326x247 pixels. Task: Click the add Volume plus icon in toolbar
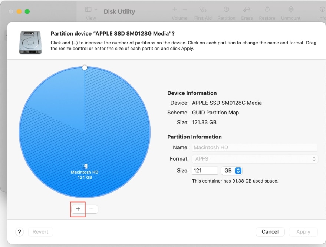[x=175, y=9]
